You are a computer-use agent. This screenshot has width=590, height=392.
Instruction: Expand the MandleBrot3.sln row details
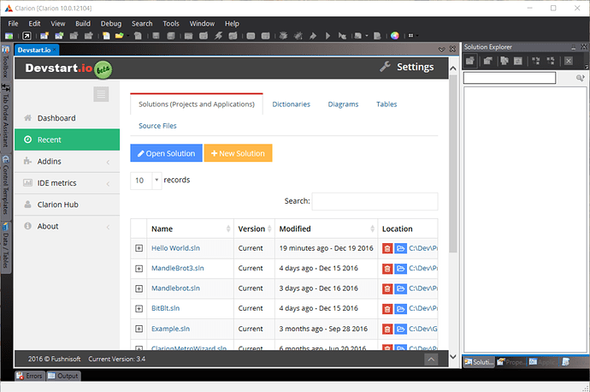[x=139, y=269]
